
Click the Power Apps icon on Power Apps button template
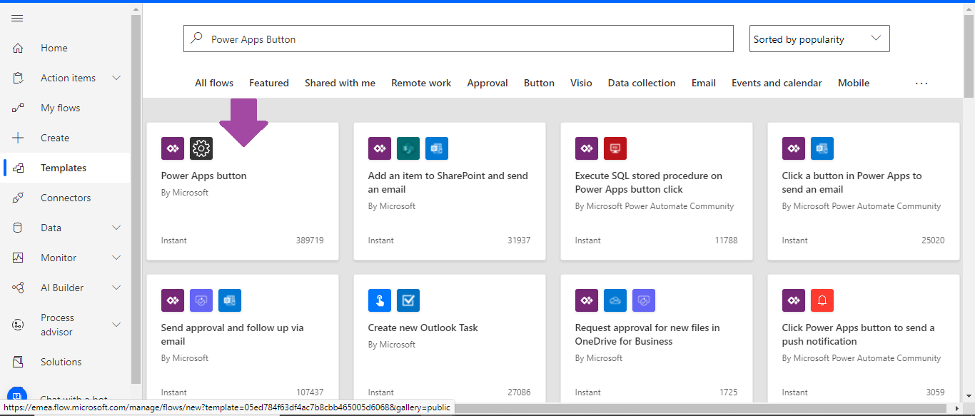pyautogui.click(x=173, y=148)
